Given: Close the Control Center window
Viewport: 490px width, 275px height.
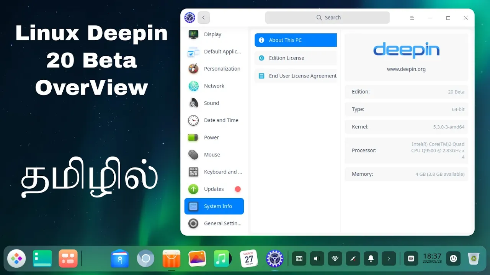Looking at the screenshot, I should [466, 18].
